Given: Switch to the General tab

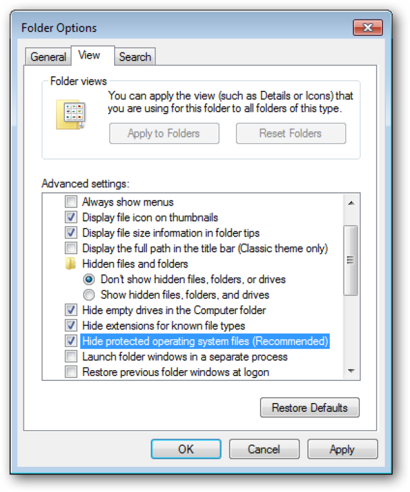Looking at the screenshot, I should (x=48, y=57).
